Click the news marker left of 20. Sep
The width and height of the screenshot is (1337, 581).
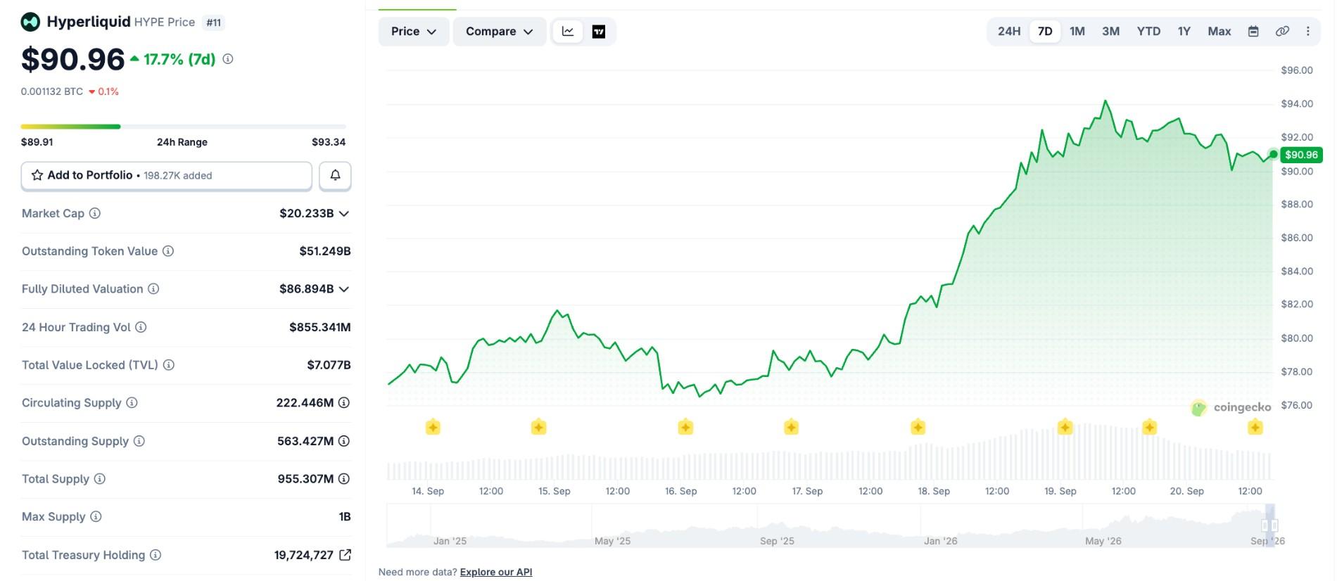pos(1150,427)
